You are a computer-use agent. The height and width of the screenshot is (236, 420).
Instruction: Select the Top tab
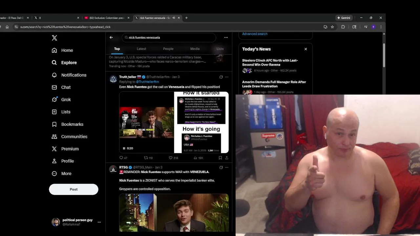(x=117, y=49)
